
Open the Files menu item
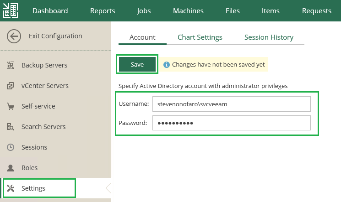[x=233, y=11]
